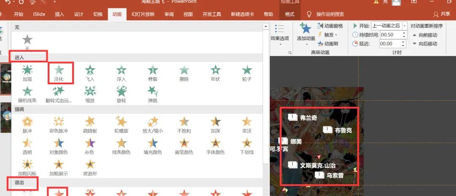Select the 形状 entrance animation

click(x=215, y=72)
